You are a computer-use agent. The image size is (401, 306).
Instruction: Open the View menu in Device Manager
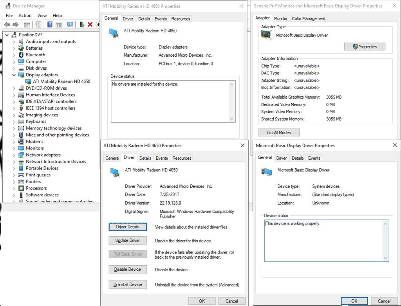click(42, 16)
